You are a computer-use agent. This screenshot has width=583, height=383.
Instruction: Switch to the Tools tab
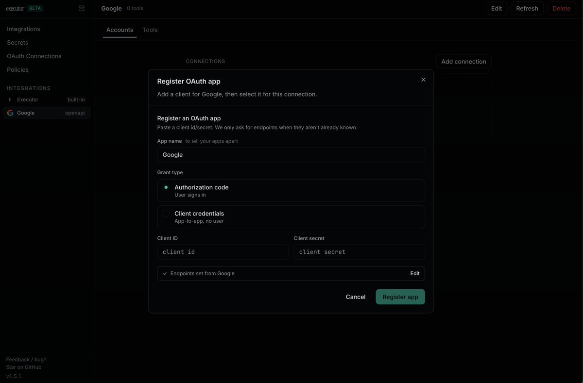pyautogui.click(x=150, y=30)
